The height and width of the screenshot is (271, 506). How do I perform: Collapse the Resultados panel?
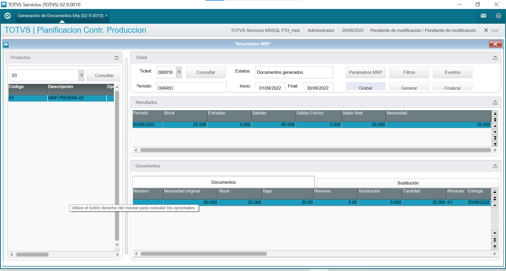coord(495,103)
